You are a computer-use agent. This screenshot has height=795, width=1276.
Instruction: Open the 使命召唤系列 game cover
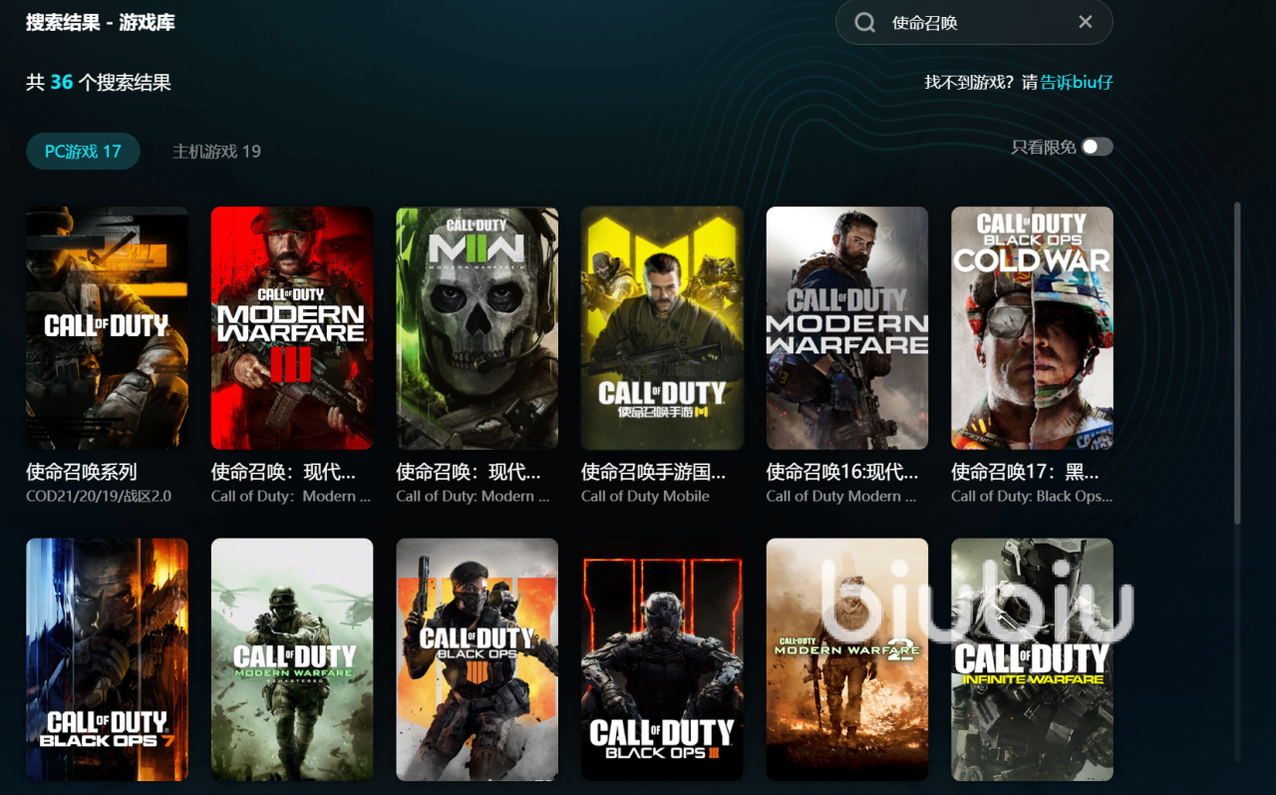pyautogui.click(x=107, y=327)
